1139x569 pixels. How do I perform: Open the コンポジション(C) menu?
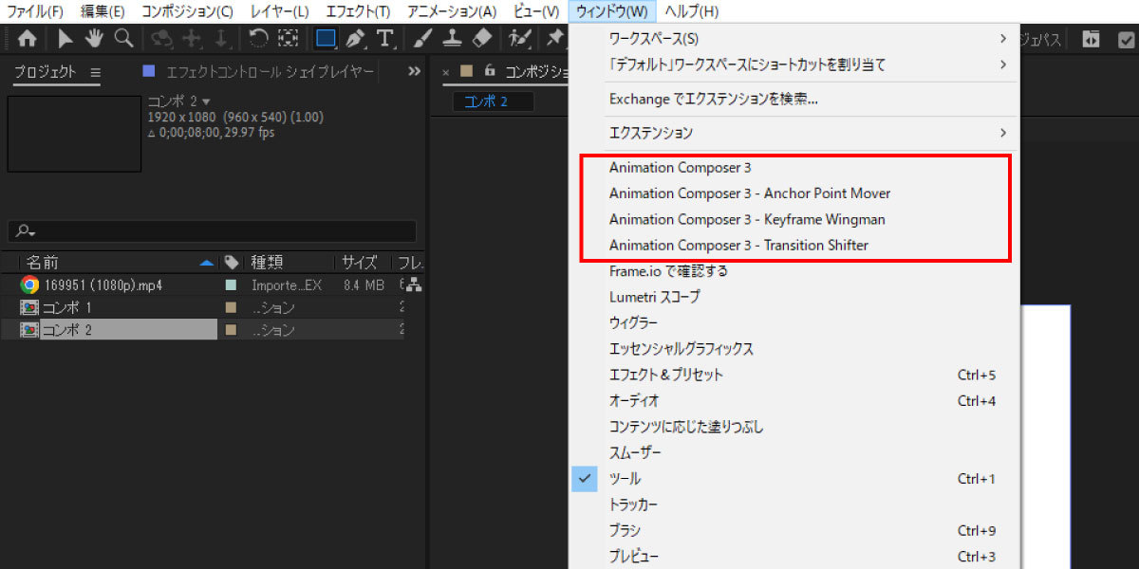tap(187, 11)
